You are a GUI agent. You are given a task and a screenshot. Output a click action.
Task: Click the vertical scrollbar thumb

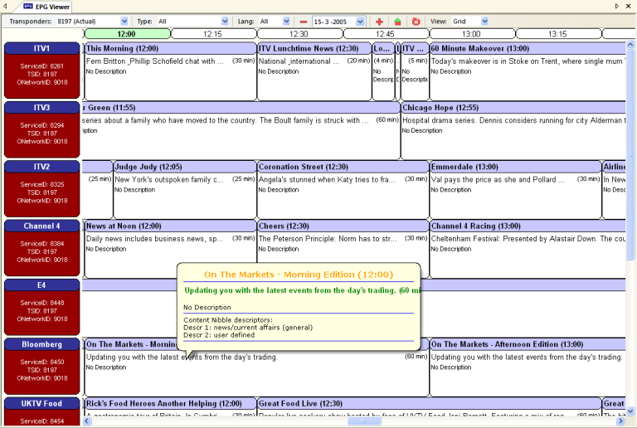[630, 154]
